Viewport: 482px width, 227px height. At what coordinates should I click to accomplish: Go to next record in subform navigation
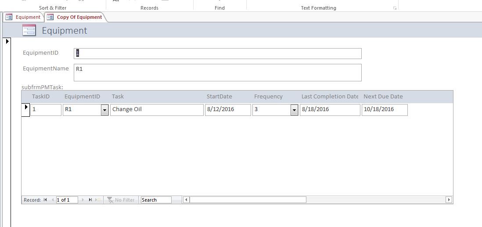[83, 200]
